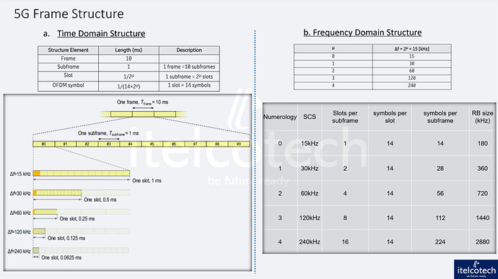Click the 2880 RB size value
Image resolution: width=498 pixels, height=279 pixels.
tap(482, 242)
